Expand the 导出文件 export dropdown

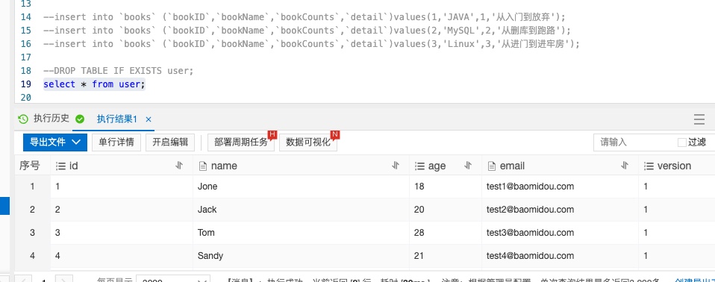(x=55, y=142)
